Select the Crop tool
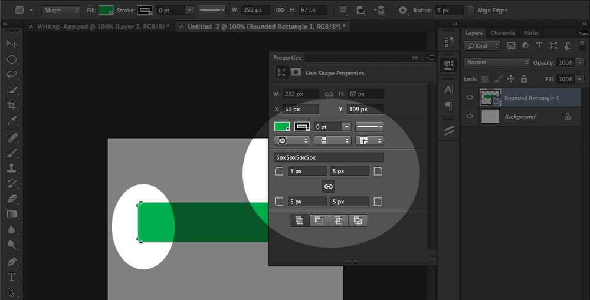 11,106
